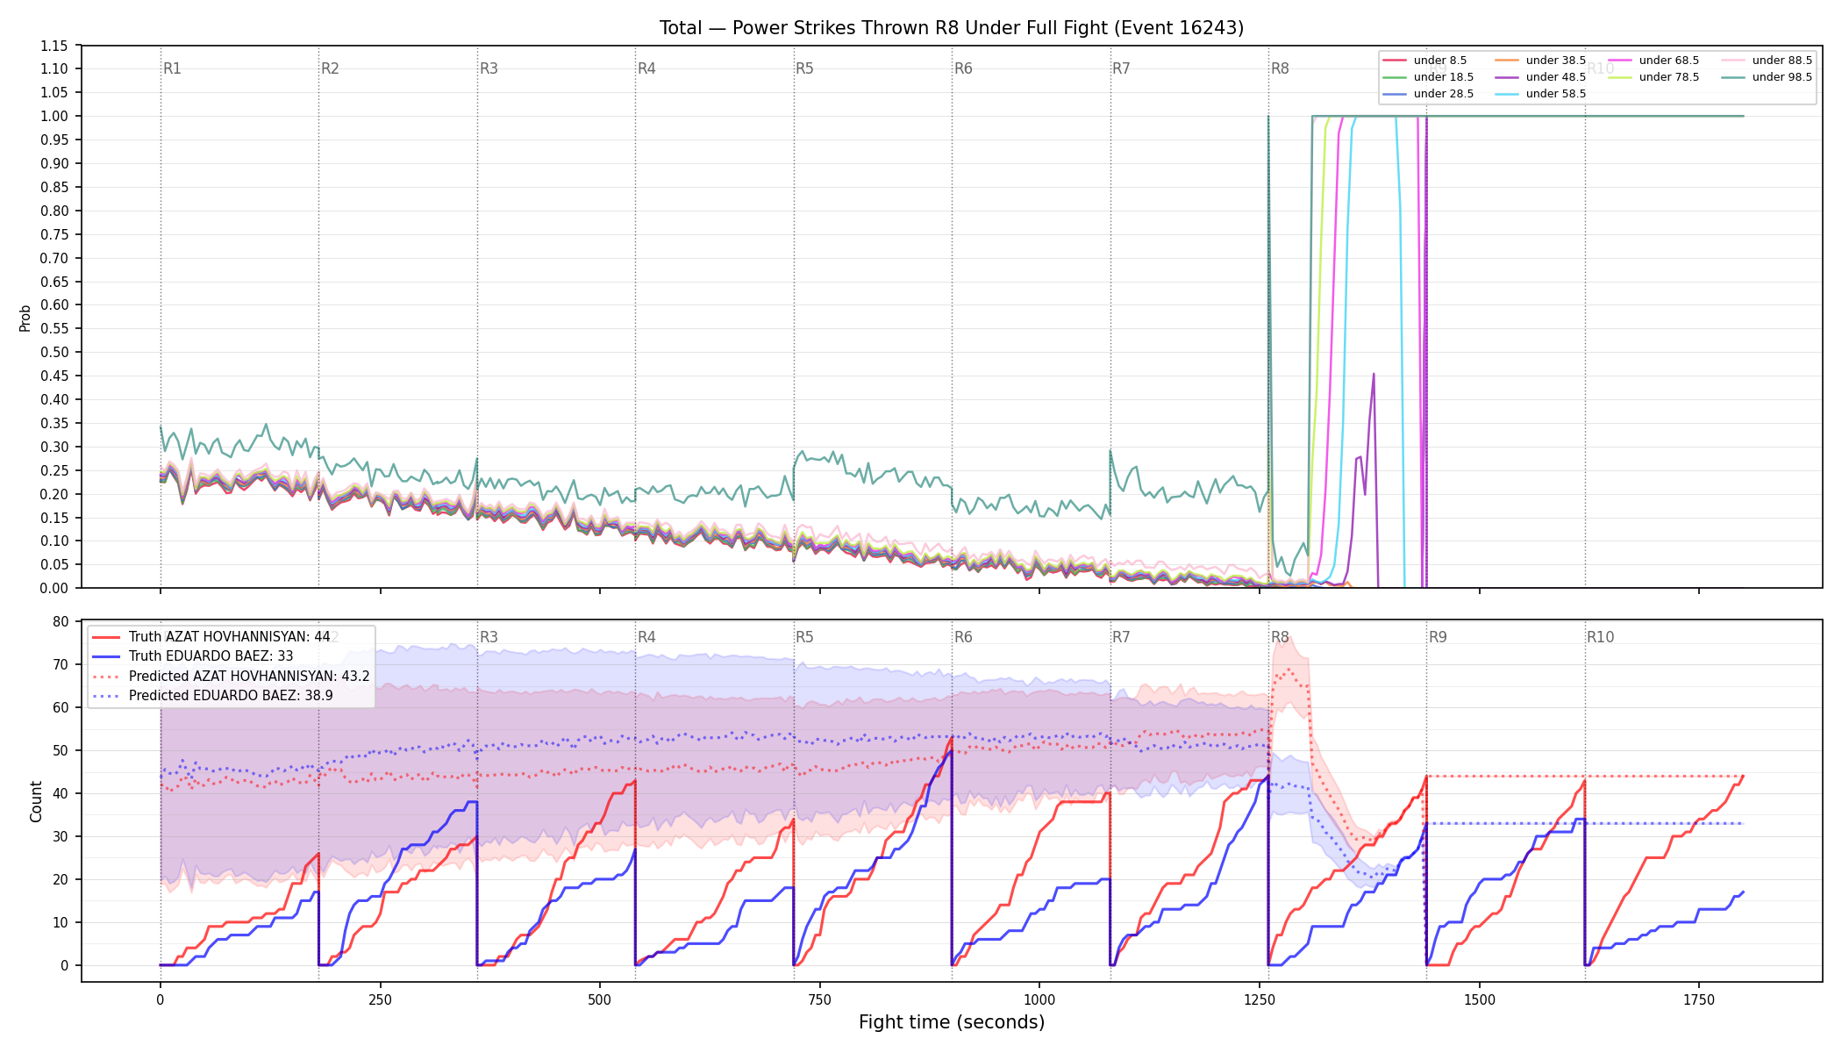
Task: Click the 'Count' y-axis label
Action: point(36,801)
